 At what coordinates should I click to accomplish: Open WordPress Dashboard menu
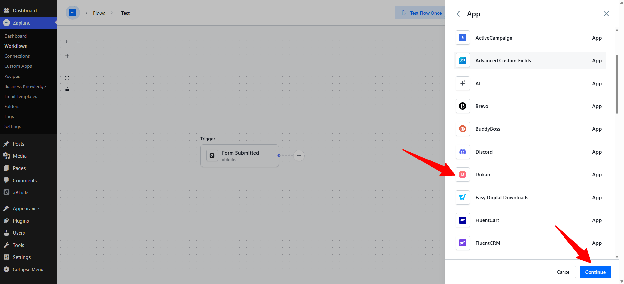coord(29,10)
